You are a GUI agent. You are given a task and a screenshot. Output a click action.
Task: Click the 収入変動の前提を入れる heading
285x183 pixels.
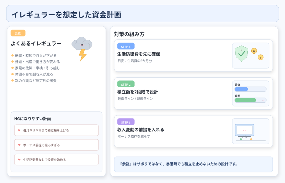[141, 130]
